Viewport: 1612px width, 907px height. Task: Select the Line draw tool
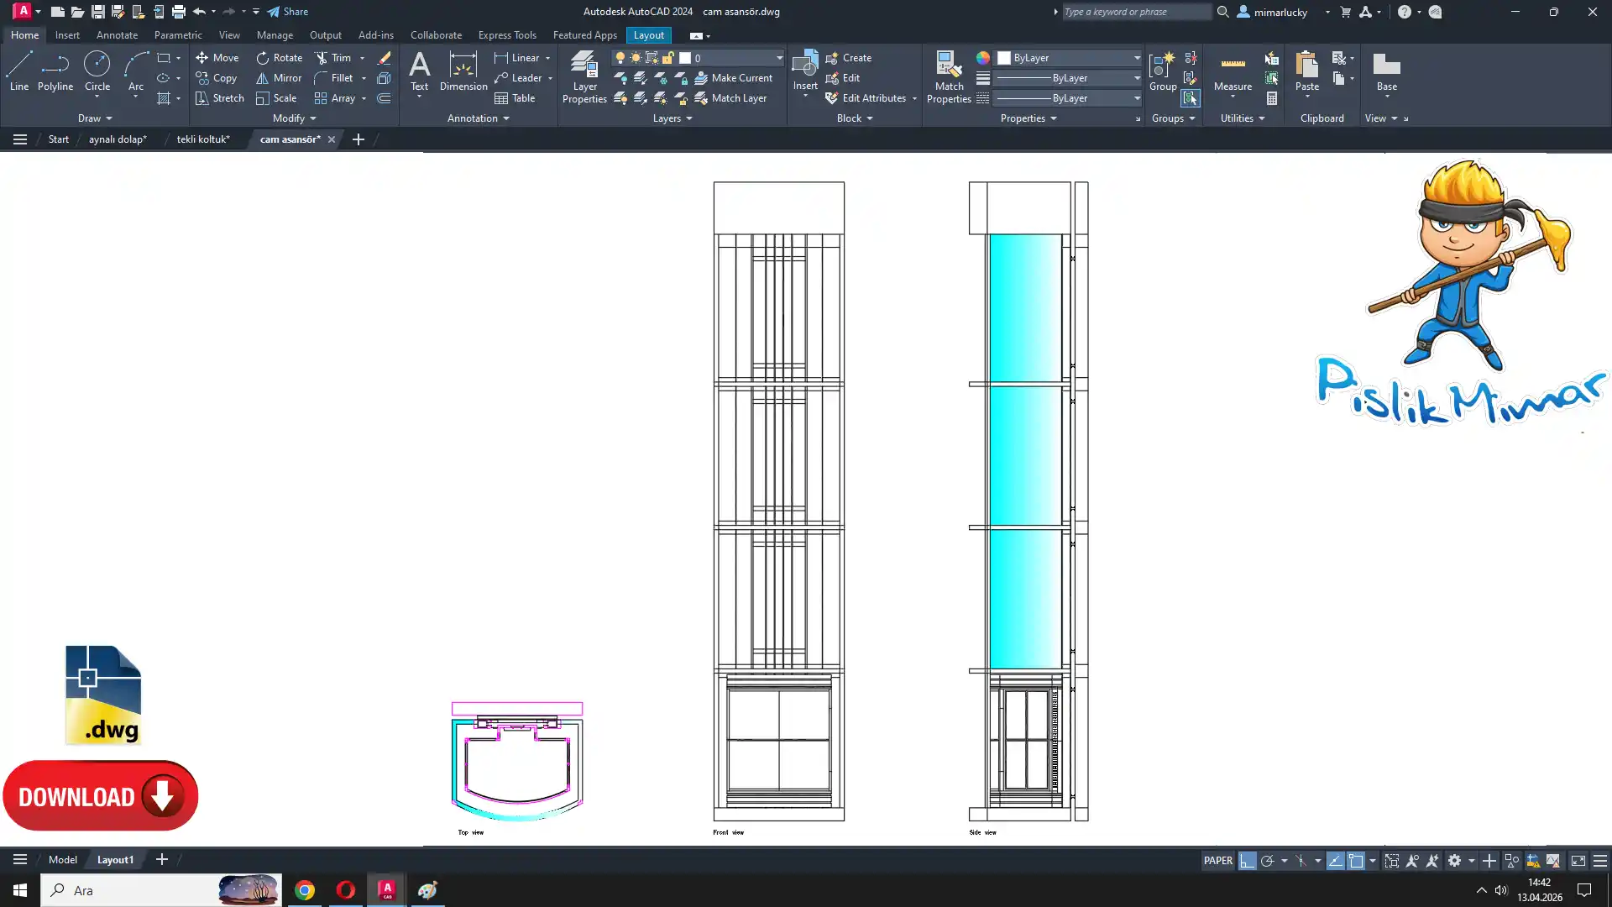pos(18,71)
